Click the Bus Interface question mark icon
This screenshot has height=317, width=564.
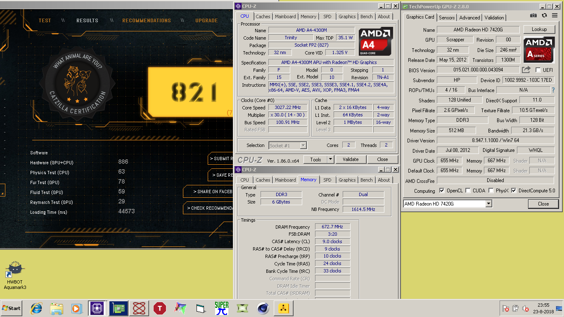(x=553, y=90)
